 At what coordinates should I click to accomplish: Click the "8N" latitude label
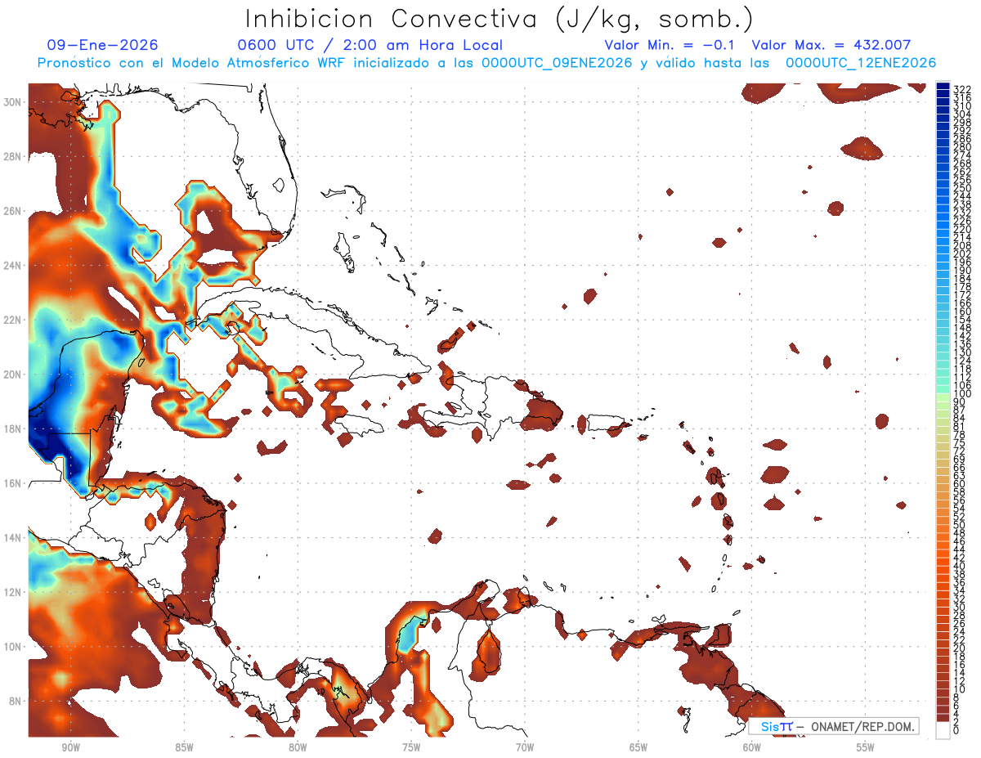pos(16,701)
